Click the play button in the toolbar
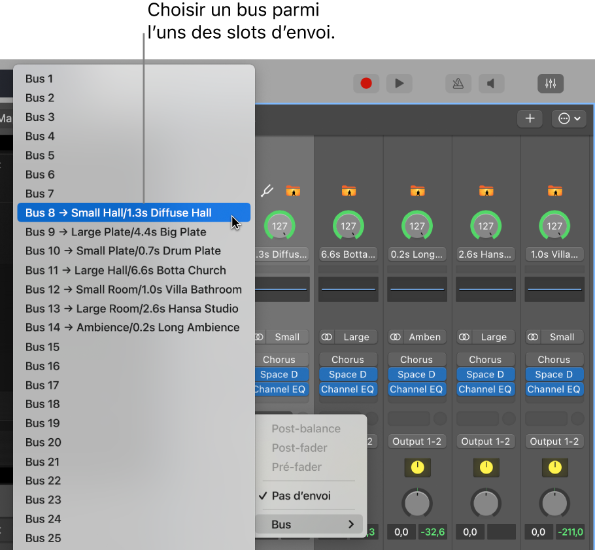Image resolution: width=595 pixels, height=550 pixels. point(399,83)
